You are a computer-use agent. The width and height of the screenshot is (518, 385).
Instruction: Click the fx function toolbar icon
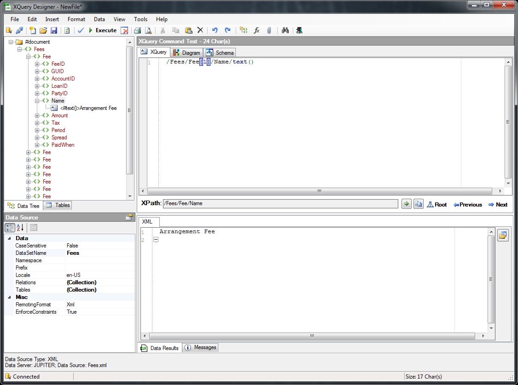(256, 30)
